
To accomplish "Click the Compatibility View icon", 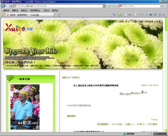I will [108, 6].
